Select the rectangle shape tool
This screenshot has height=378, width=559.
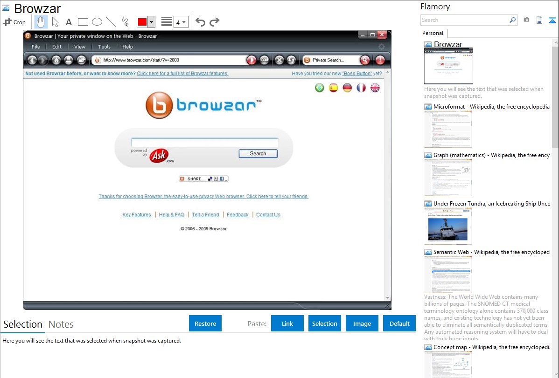pos(83,22)
